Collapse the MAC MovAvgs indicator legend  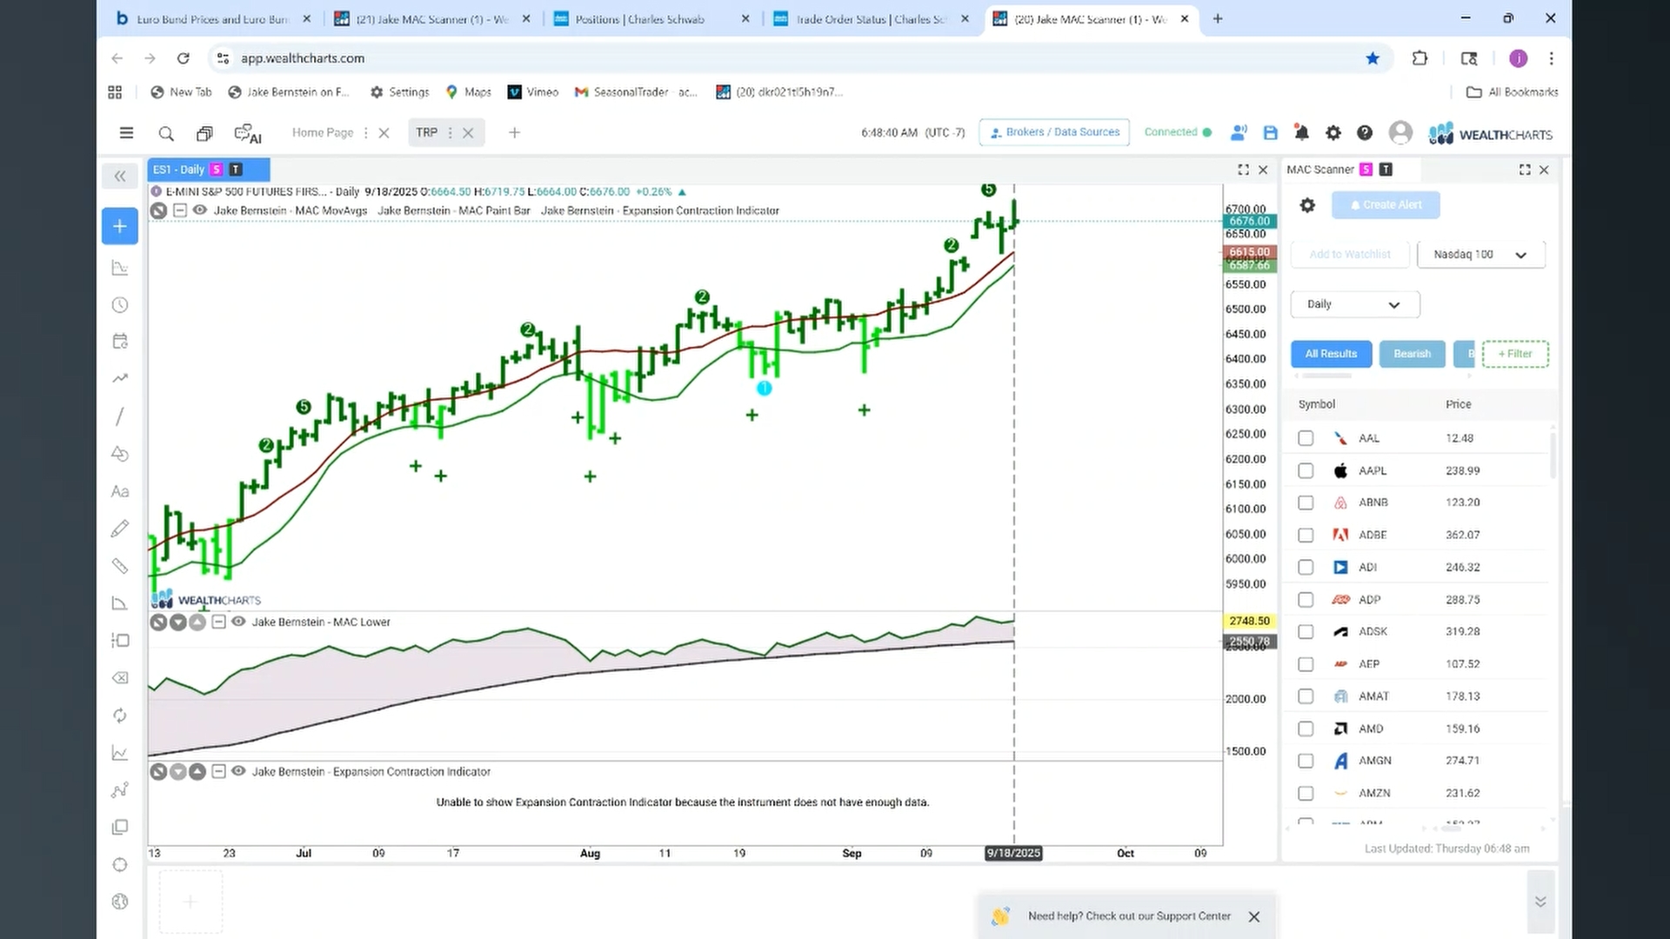[180, 210]
